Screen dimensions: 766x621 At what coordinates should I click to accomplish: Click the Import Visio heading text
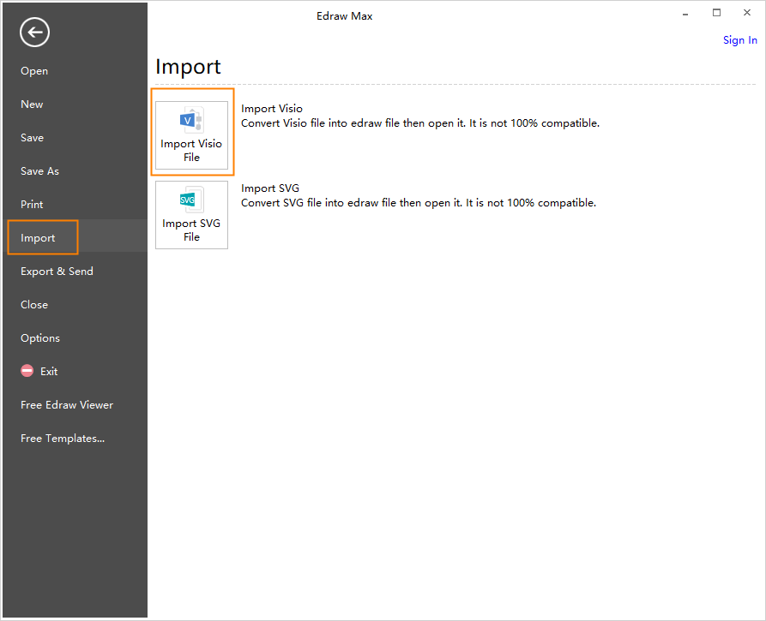point(272,108)
